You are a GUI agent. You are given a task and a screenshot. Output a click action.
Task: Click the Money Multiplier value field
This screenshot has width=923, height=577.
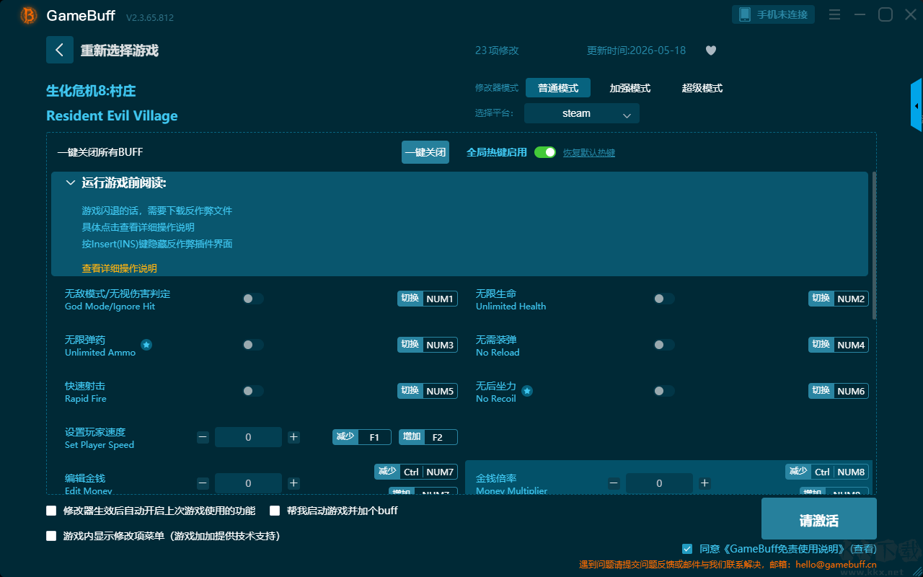point(659,483)
